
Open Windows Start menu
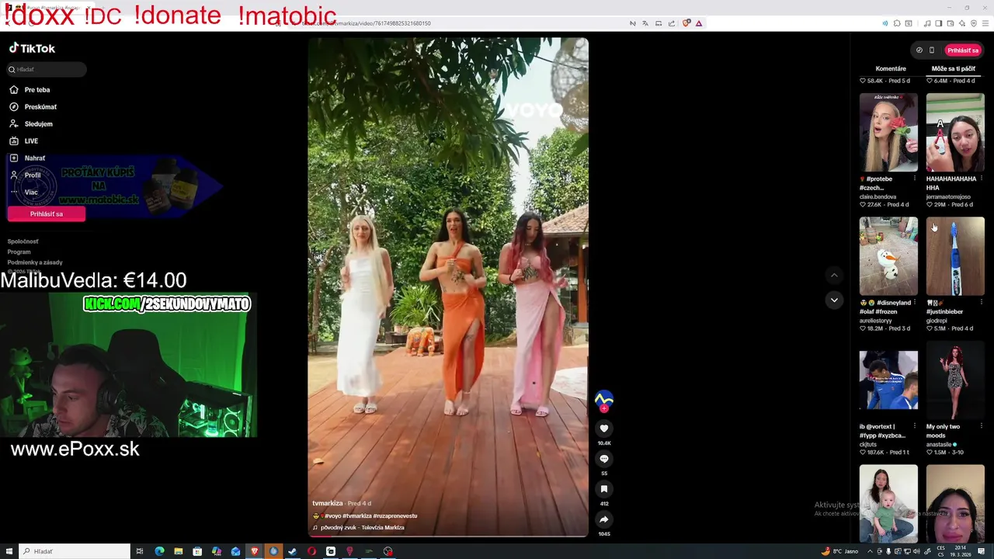[9, 551]
